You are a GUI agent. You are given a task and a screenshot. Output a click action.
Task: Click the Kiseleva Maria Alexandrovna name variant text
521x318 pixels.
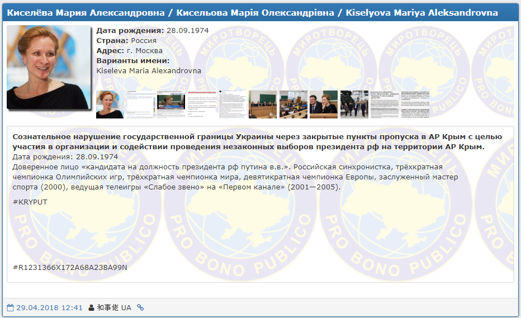pyautogui.click(x=149, y=71)
